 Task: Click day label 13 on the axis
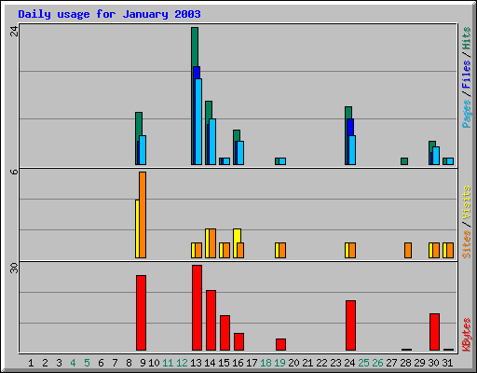click(x=196, y=363)
